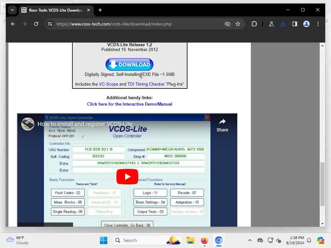Open Chrome Labs flask icon

pos(272,24)
